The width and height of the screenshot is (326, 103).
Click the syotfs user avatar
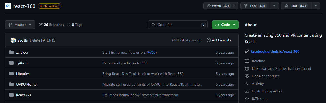pyautogui.click(x=13, y=40)
